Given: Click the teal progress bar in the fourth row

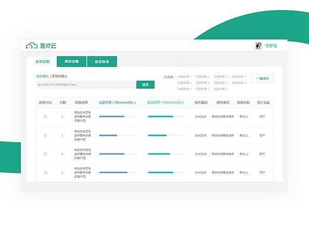Looking at the screenshot, I should (166, 173).
